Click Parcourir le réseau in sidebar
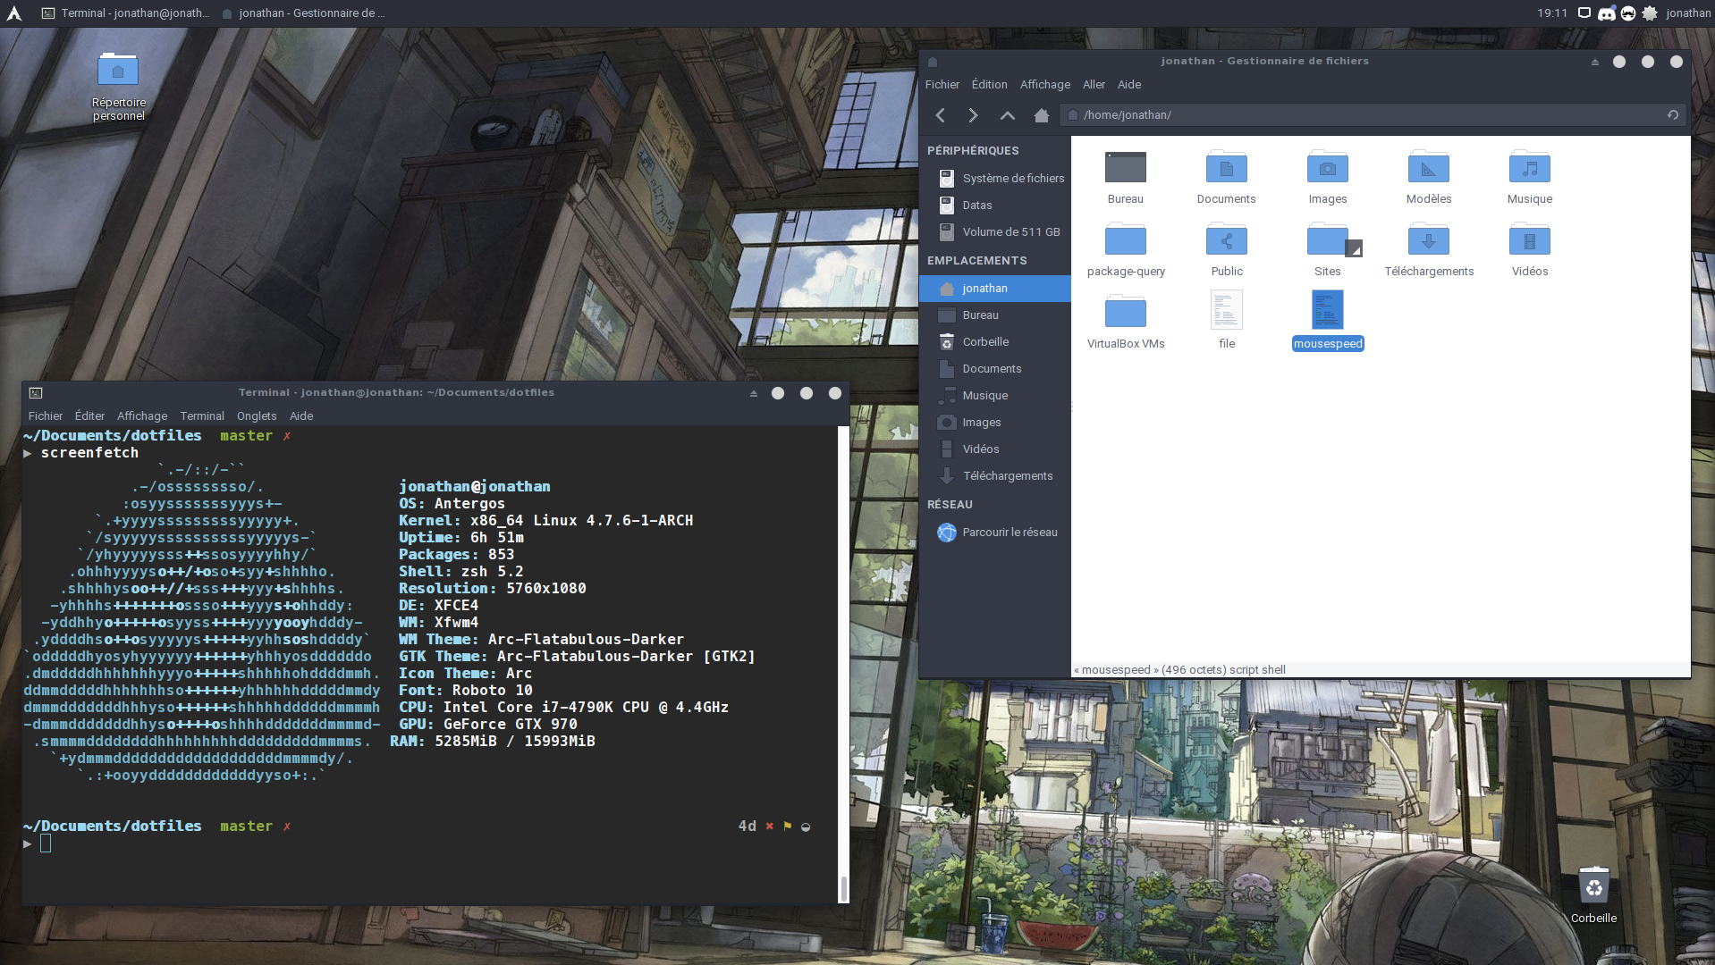 click(x=995, y=533)
